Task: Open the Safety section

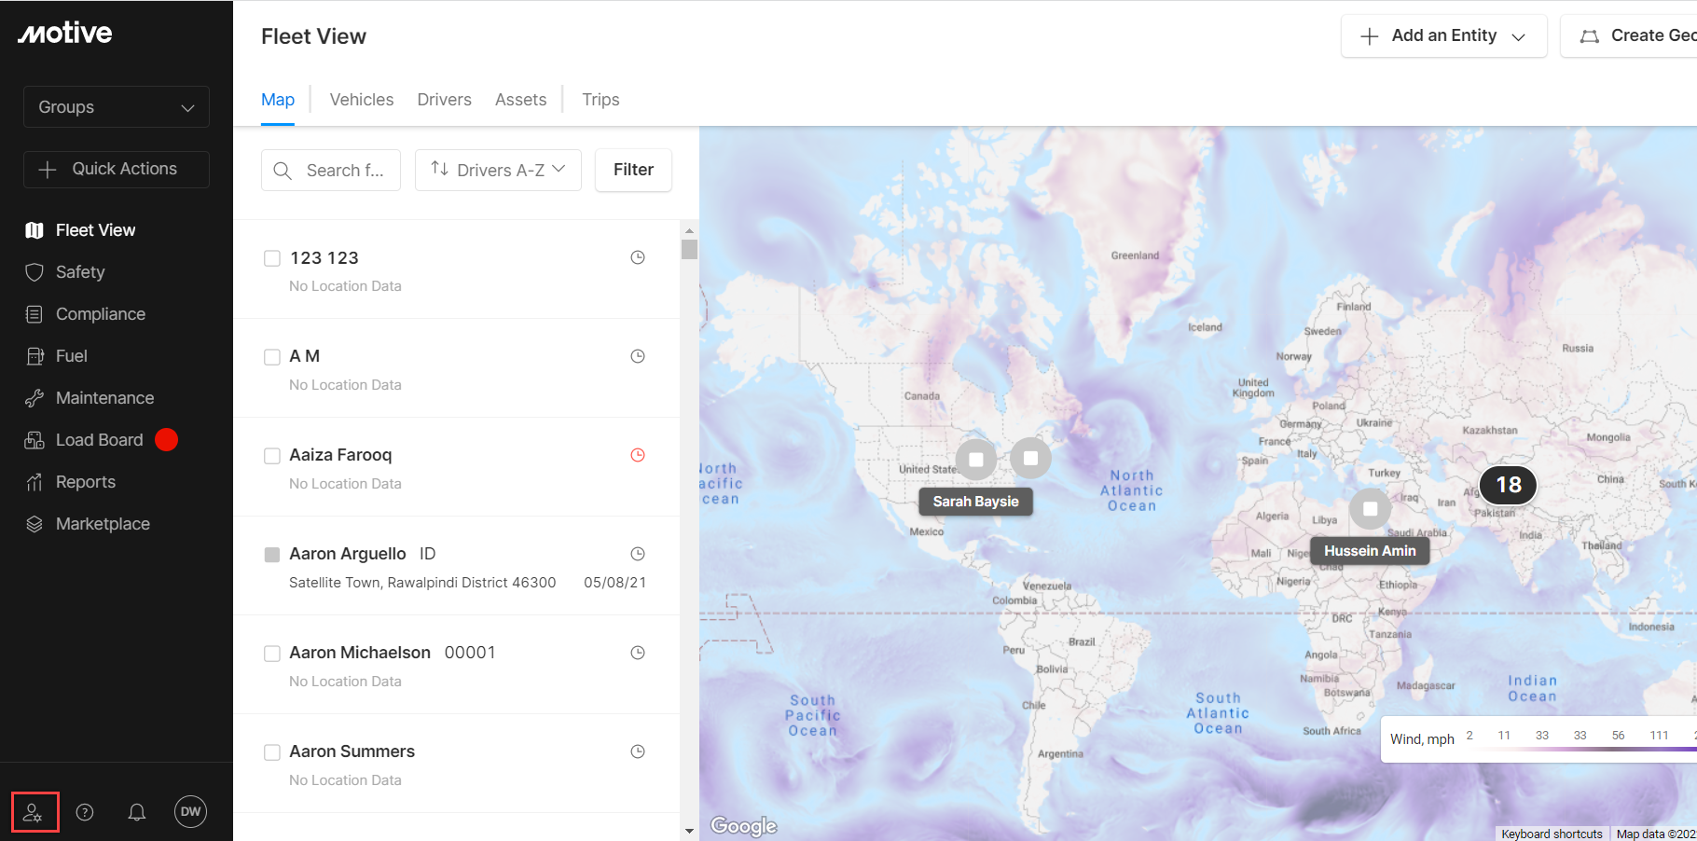Action: pos(80,272)
